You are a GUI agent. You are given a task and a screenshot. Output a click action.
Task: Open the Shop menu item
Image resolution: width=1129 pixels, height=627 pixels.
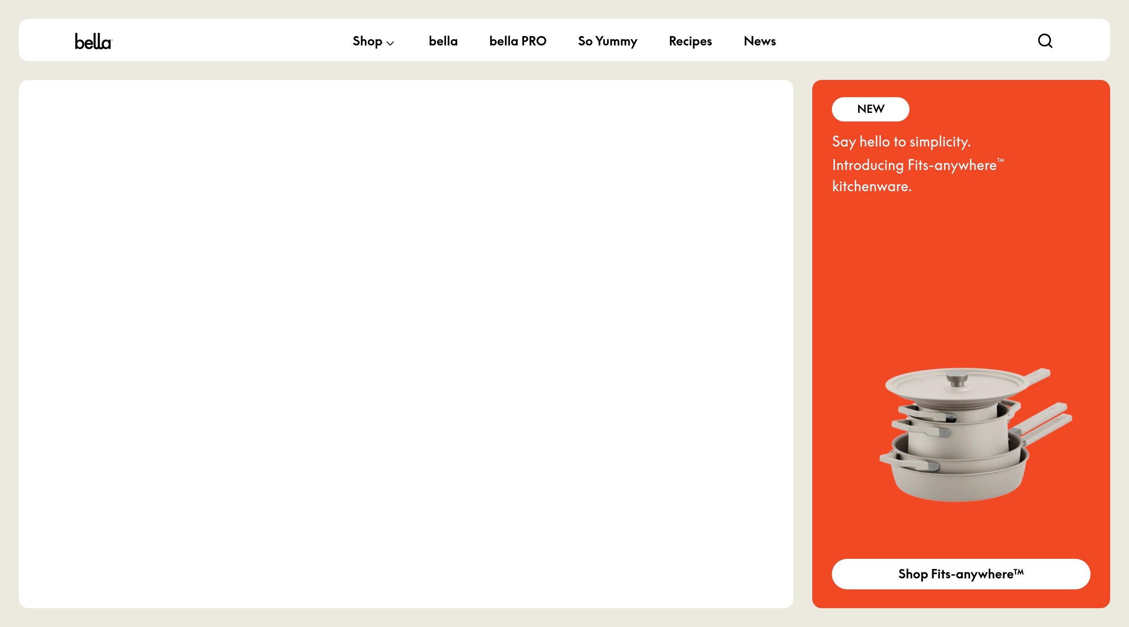tap(367, 41)
